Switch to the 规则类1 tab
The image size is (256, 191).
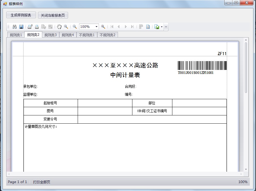pos(16,35)
